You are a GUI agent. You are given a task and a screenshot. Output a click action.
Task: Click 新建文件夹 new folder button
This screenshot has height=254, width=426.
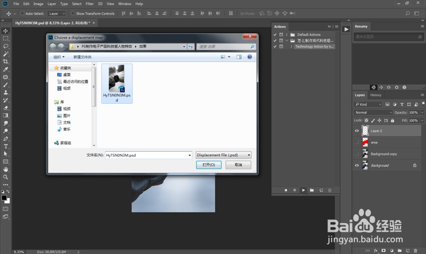[x=82, y=57]
